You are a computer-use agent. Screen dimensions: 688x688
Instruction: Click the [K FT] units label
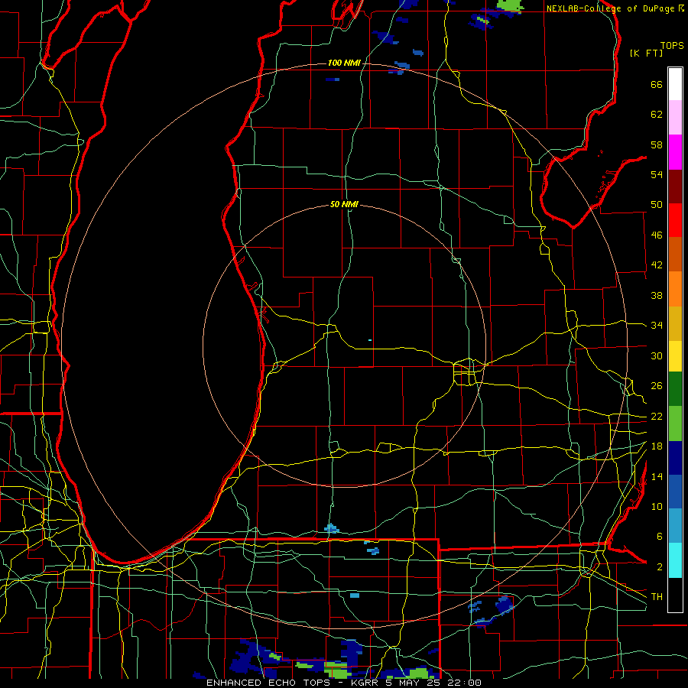point(646,53)
